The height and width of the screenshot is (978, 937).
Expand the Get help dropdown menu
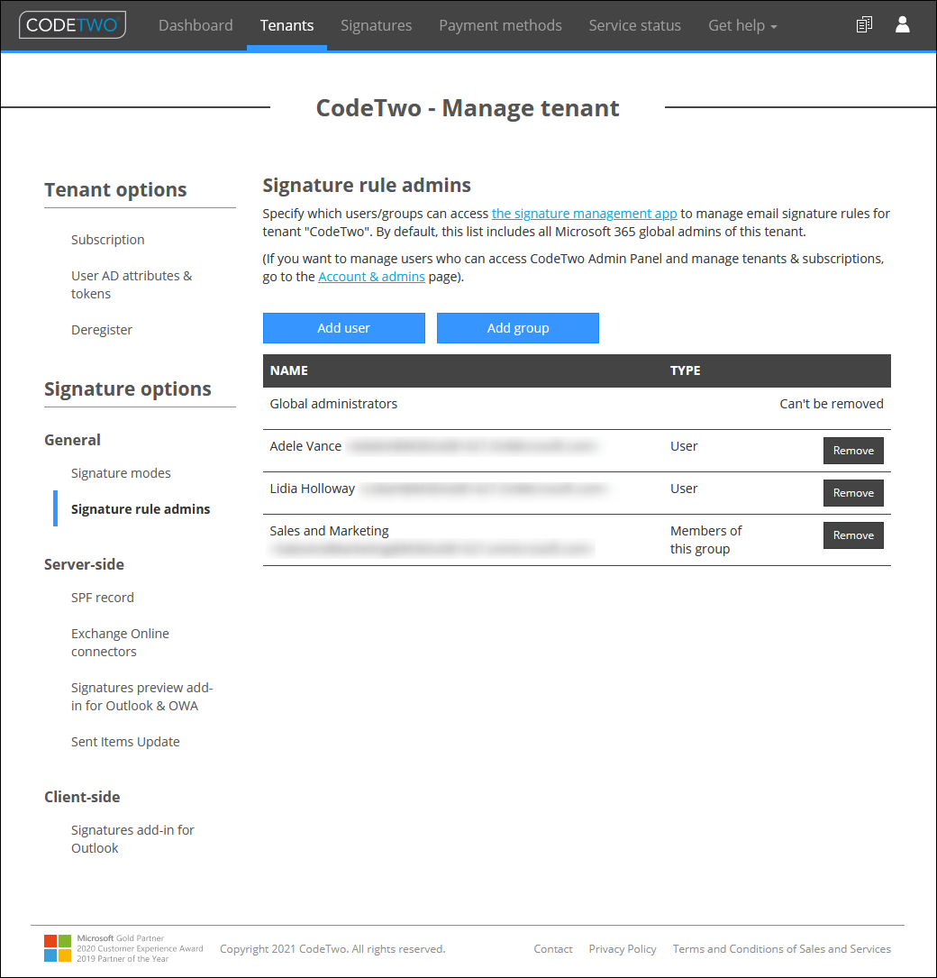point(741,25)
